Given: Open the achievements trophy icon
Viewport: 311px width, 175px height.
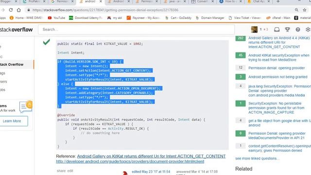Looking at the screenshot, I should (287, 30).
